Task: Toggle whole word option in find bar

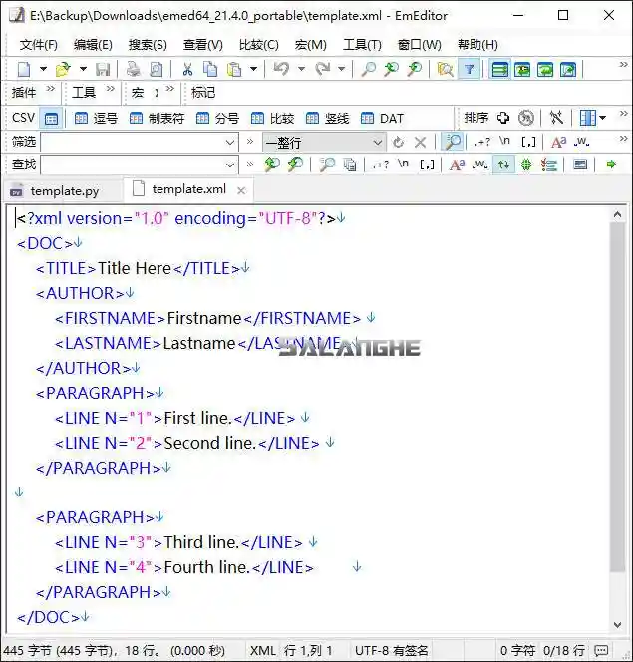Action: click(x=479, y=165)
